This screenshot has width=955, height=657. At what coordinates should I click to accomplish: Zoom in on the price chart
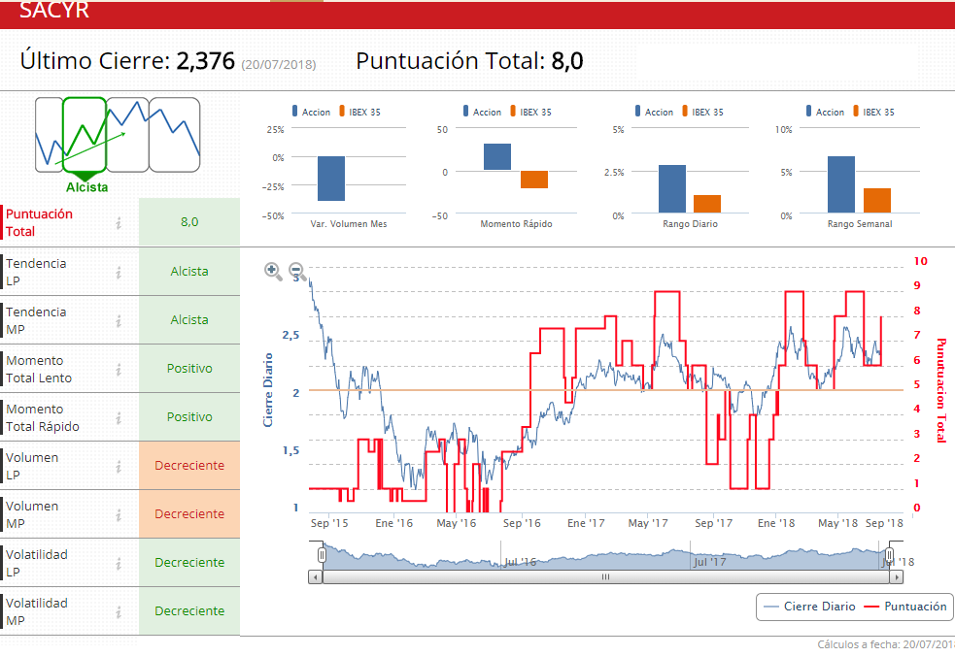tap(273, 271)
